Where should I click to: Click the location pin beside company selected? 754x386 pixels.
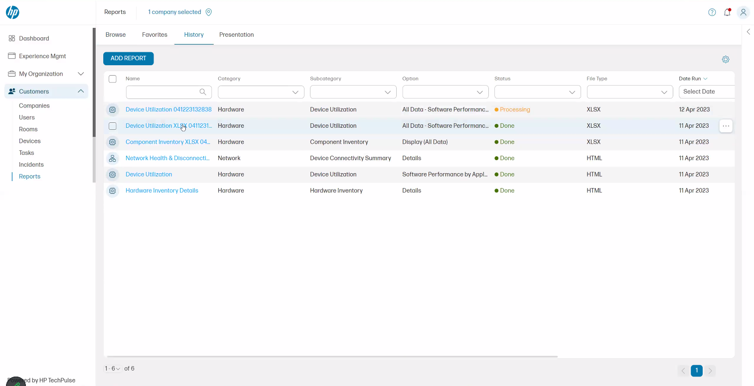(209, 12)
